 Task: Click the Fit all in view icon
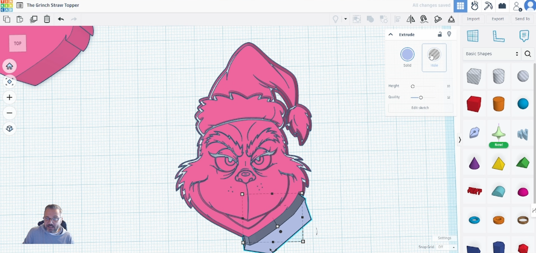(9, 82)
